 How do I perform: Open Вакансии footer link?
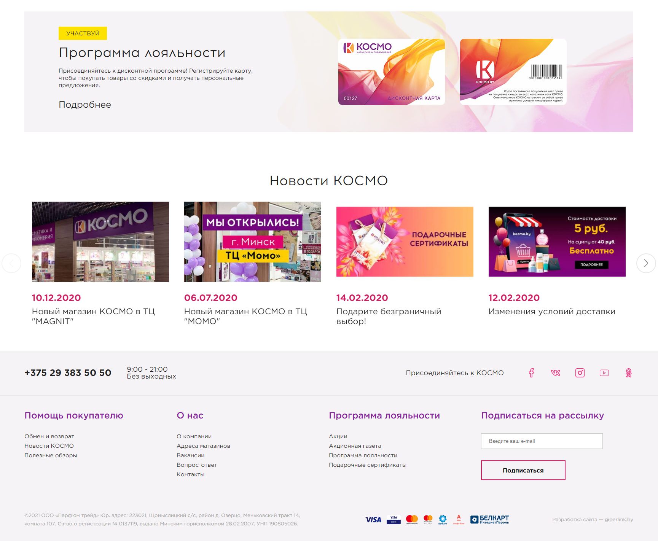pos(190,455)
